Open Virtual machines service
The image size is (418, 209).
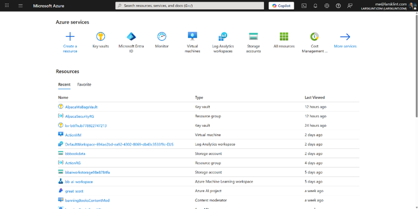(192, 37)
